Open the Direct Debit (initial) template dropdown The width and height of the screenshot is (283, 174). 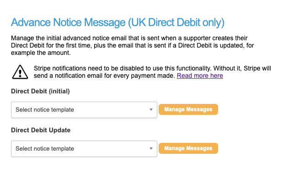tap(84, 110)
